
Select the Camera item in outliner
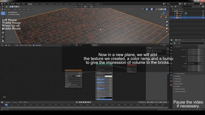click(x=181, y=13)
